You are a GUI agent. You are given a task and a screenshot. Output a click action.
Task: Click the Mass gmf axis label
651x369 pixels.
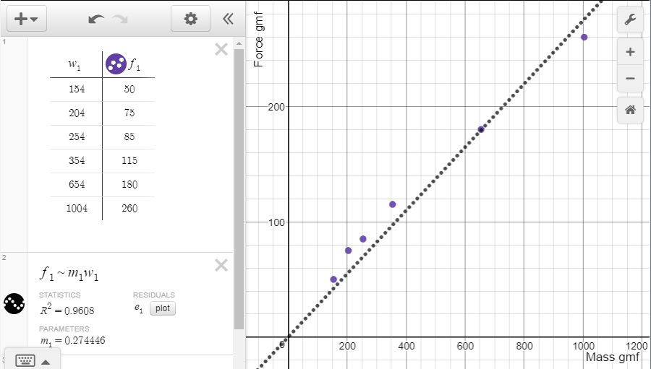click(x=613, y=357)
